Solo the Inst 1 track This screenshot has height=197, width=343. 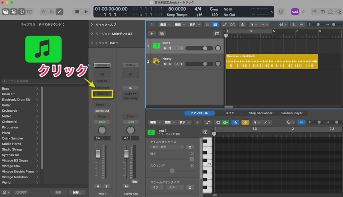click(170, 48)
